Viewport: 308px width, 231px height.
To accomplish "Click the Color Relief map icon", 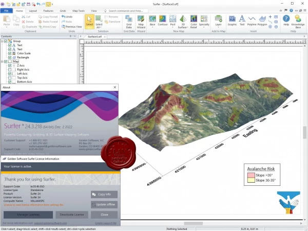I will point(194,22).
